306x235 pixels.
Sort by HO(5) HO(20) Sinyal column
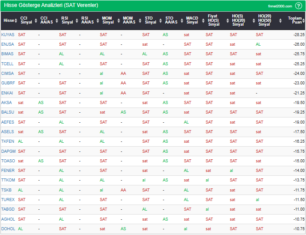coord(238,20)
